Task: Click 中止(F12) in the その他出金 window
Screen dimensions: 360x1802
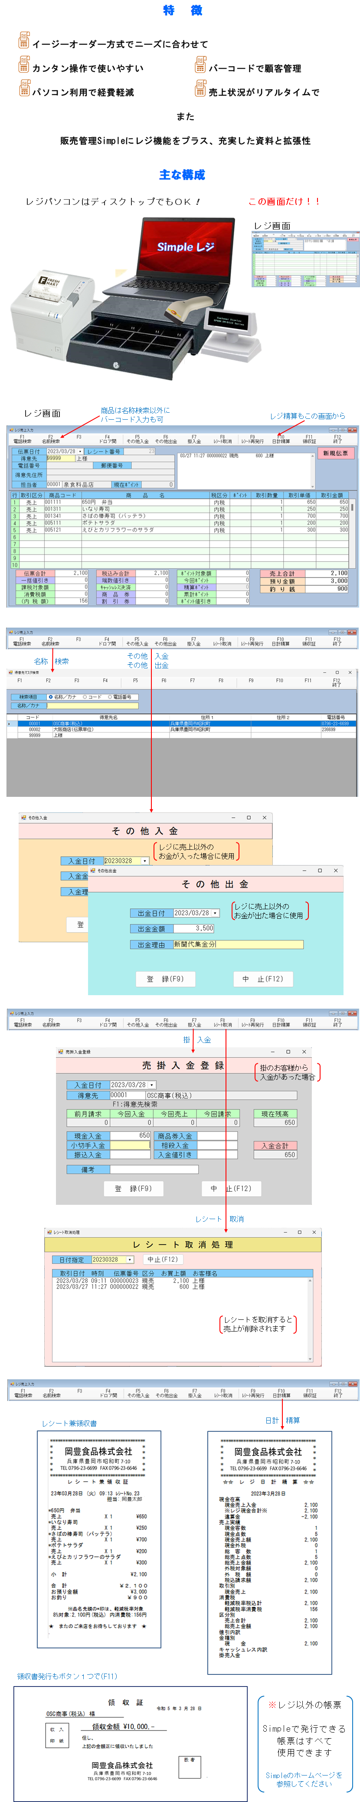Action: point(263,979)
